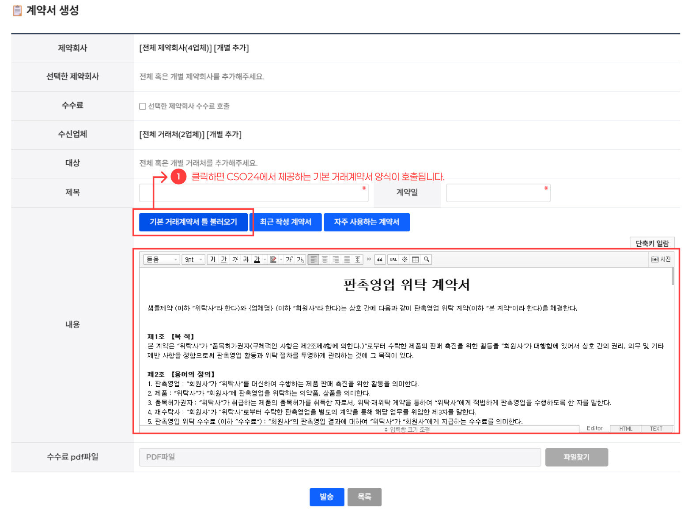Viewport: 692px width, 524px height.
Task: Click the 제1조 【목 적】 heading
Action: pos(171,336)
